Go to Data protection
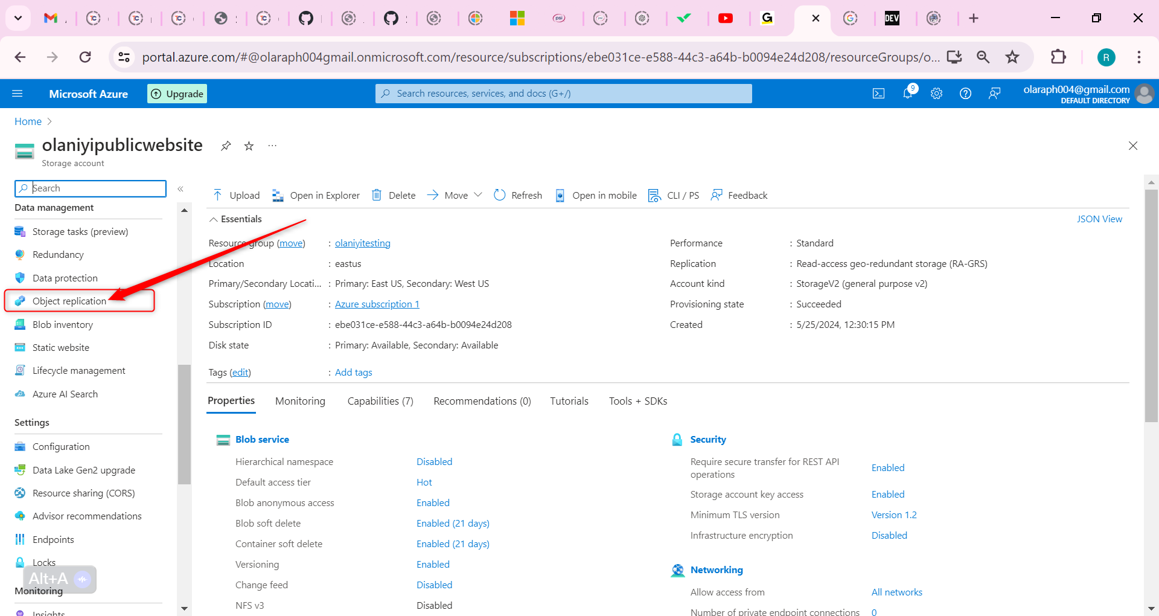 pyautogui.click(x=65, y=278)
